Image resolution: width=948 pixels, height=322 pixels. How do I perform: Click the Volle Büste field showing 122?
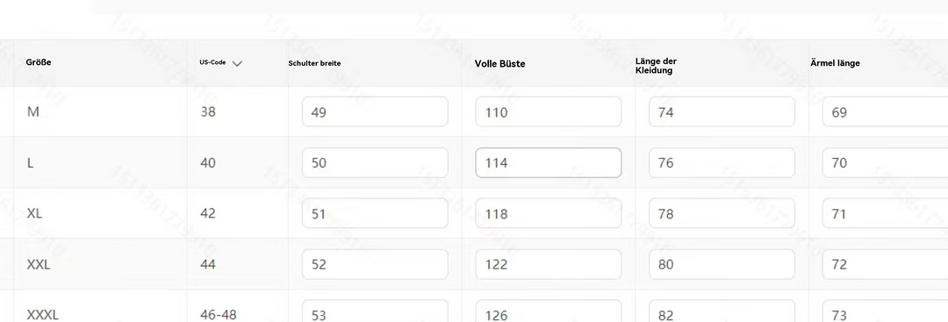click(549, 264)
